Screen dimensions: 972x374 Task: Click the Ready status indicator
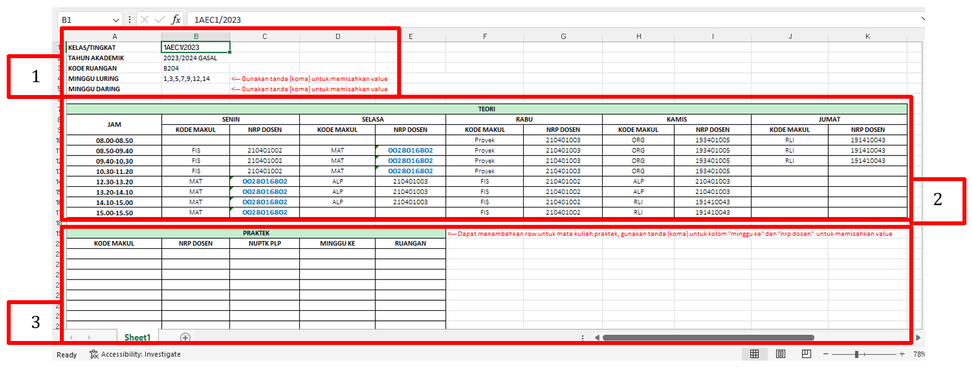click(67, 354)
